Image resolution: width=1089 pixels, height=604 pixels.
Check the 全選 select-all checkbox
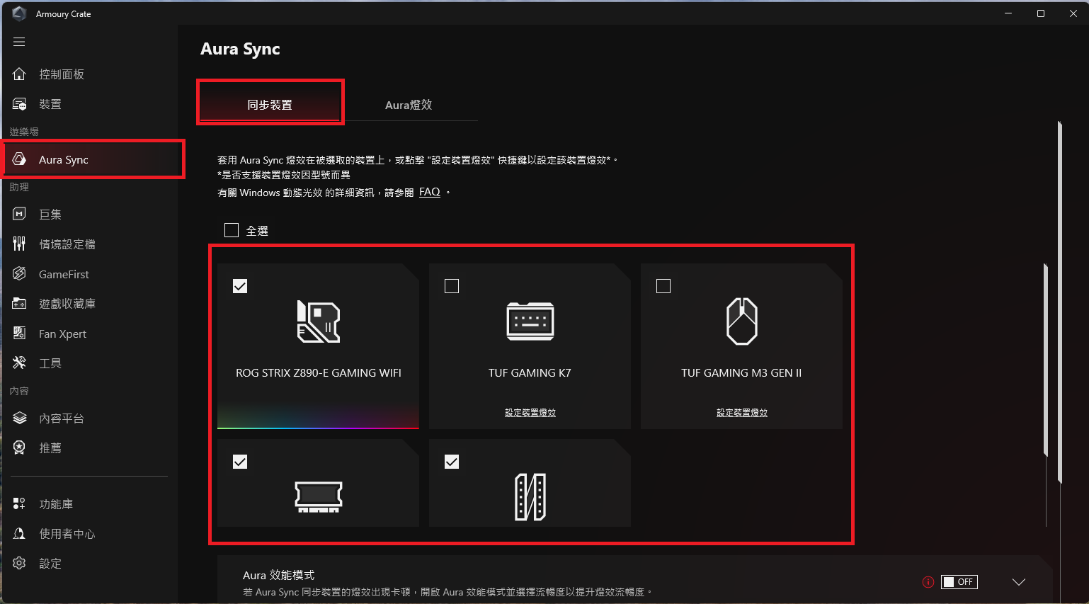(231, 230)
